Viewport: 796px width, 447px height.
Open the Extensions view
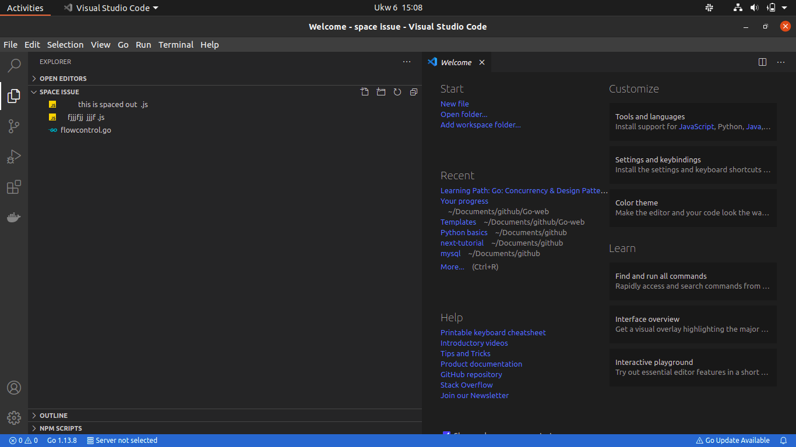pos(13,187)
